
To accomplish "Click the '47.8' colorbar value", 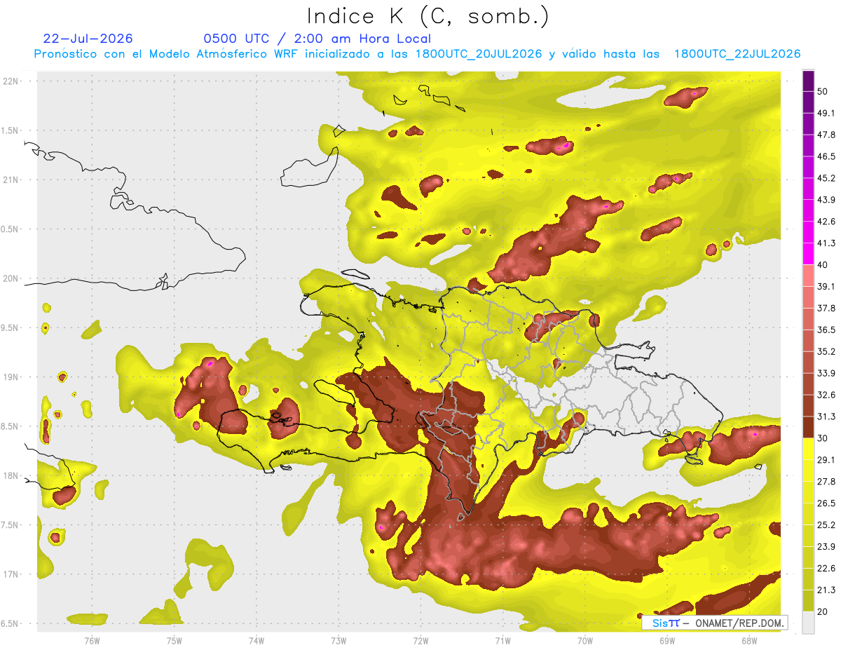I will pos(826,135).
